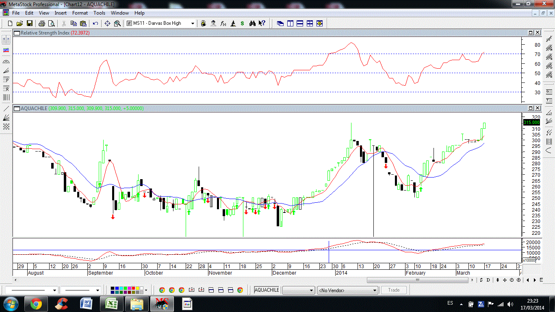This screenshot has width=555, height=312.
Task: Select the Gann grid tool
Action: (6, 126)
